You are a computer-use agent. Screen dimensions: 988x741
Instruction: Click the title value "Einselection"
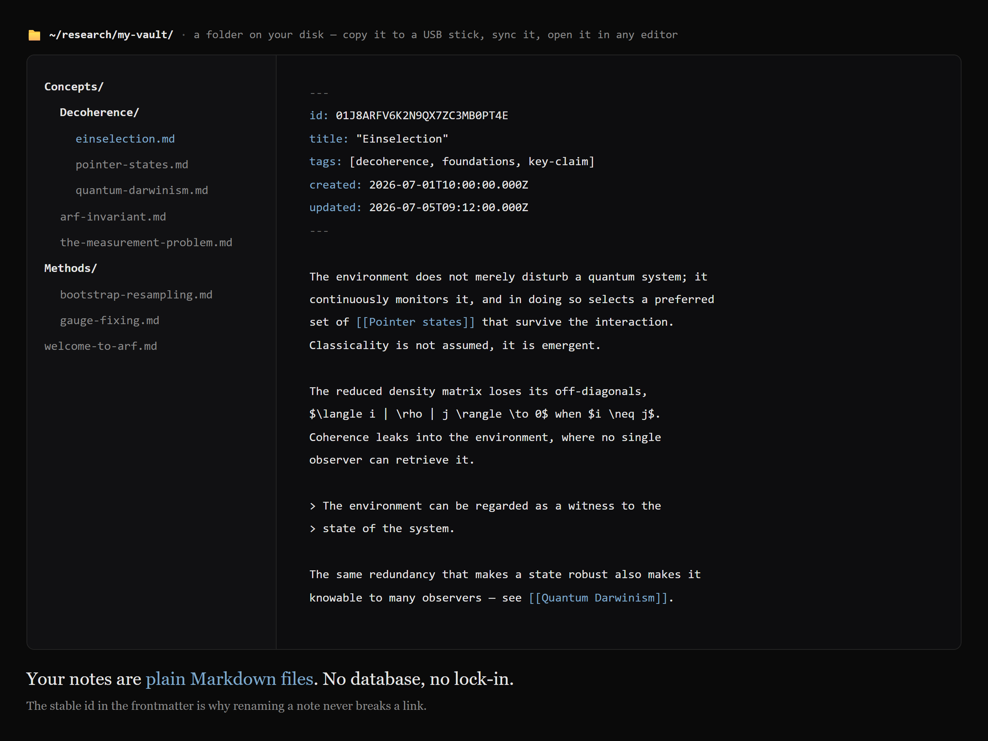[402, 139]
